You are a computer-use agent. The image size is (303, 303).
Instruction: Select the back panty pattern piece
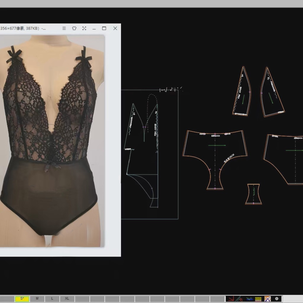[283, 159]
